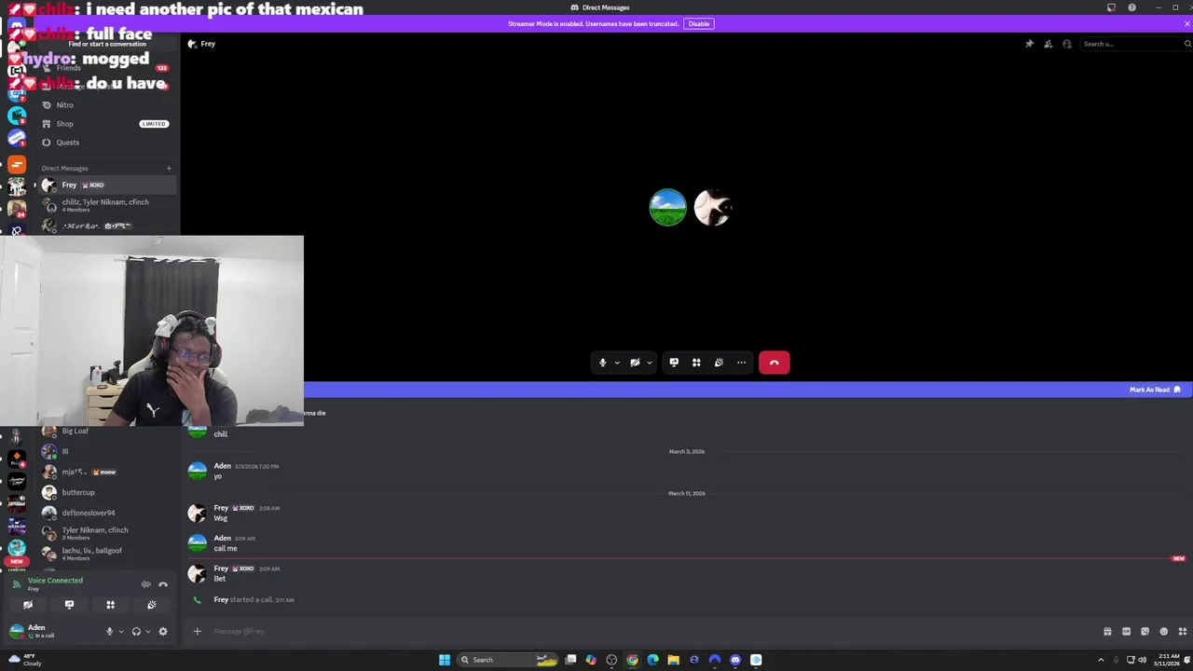
Task: Disconnect call via voice panel phone icon
Action: coord(163,584)
